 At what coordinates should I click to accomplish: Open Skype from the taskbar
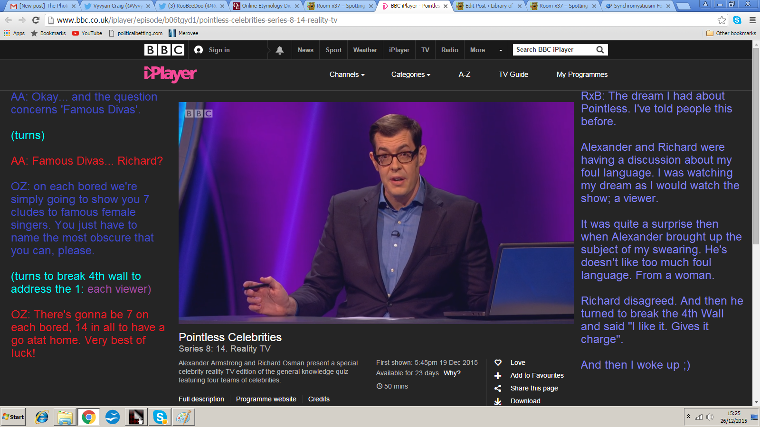click(x=160, y=417)
